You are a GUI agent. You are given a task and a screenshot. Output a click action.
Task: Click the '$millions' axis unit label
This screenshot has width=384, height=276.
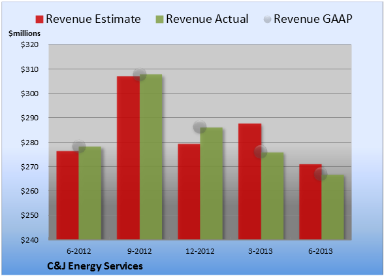(24, 33)
